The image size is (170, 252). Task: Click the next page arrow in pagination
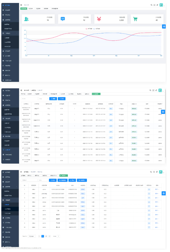point(49,236)
